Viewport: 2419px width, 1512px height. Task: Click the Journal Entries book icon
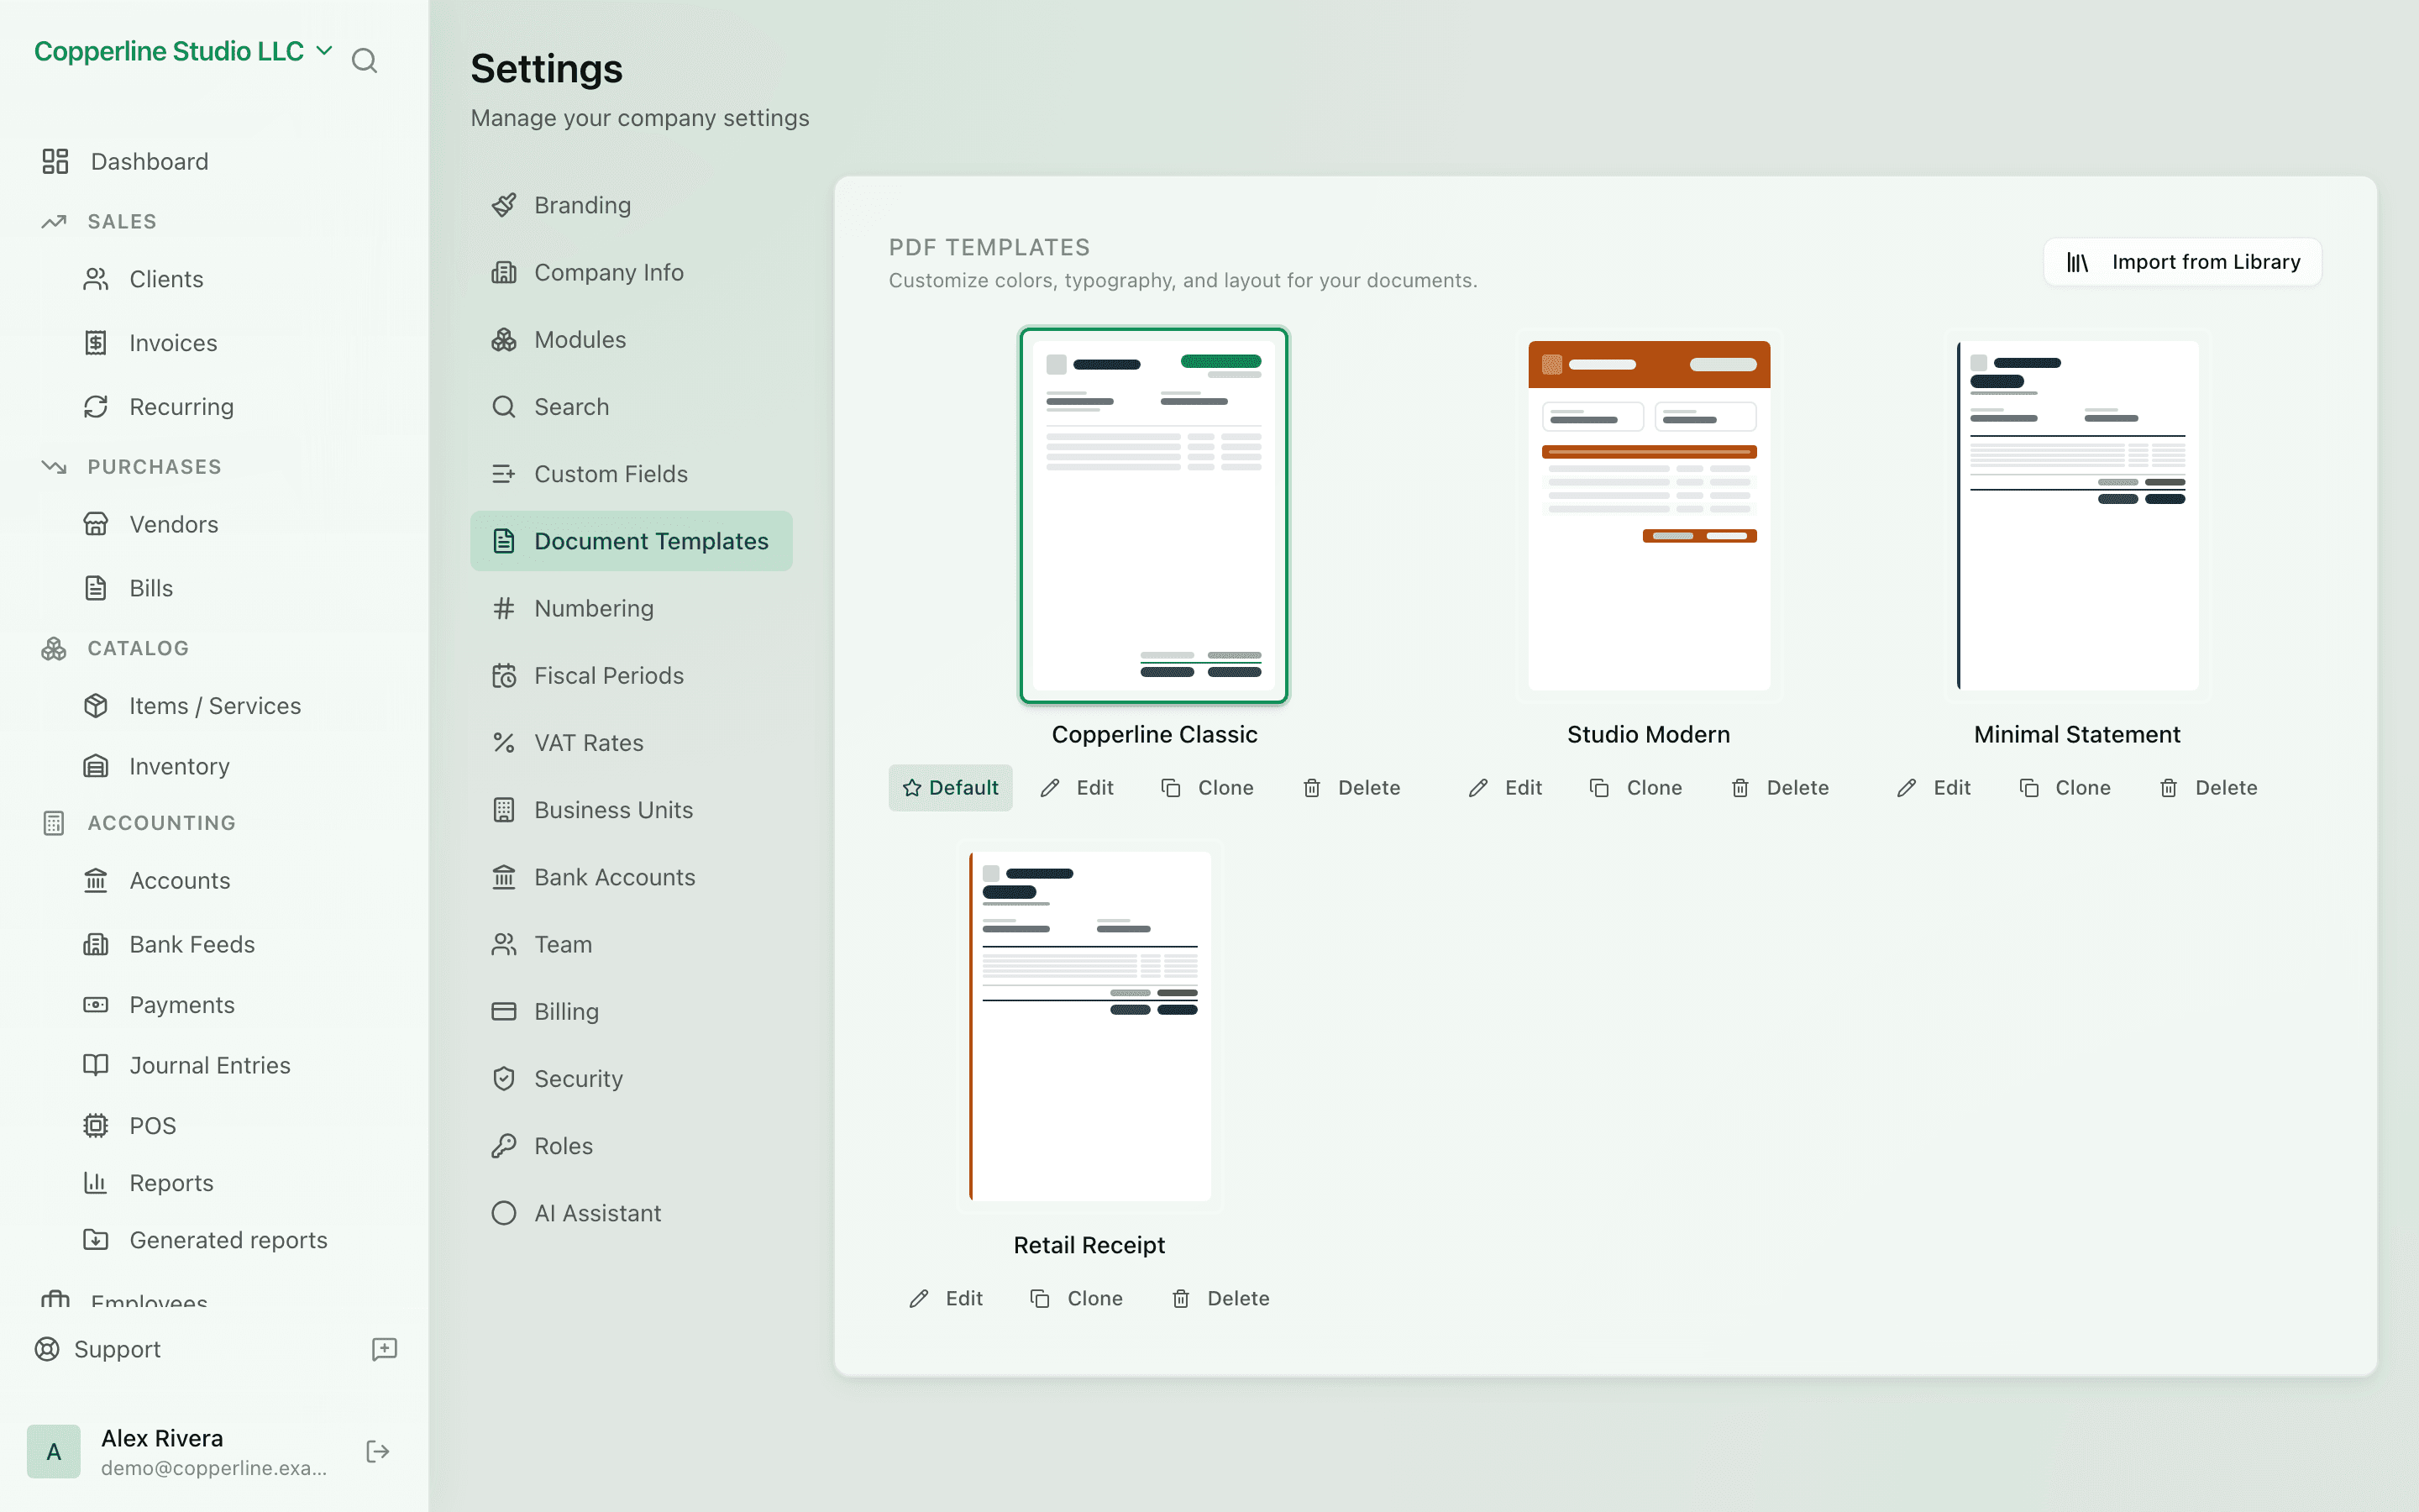coord(96,1065)
